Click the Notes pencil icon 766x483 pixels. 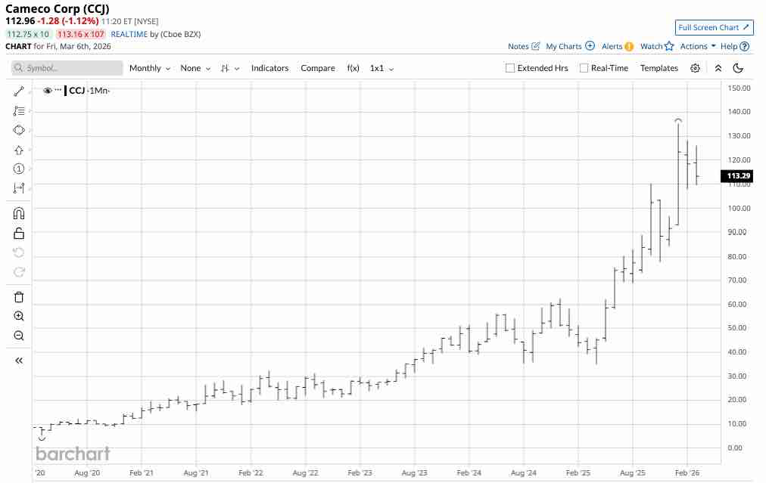[535, 46]
